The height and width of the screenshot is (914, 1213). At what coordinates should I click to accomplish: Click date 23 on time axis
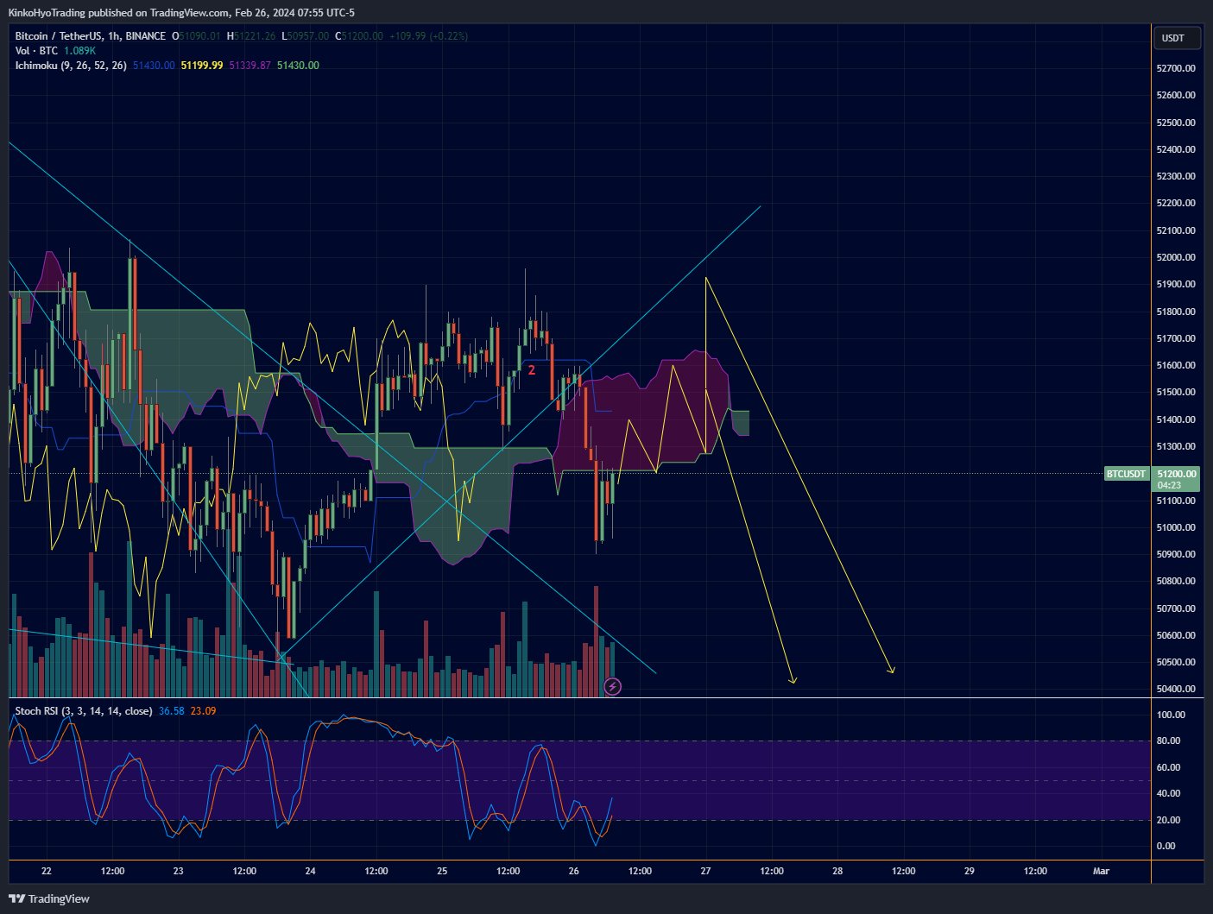tap(178, 871)
